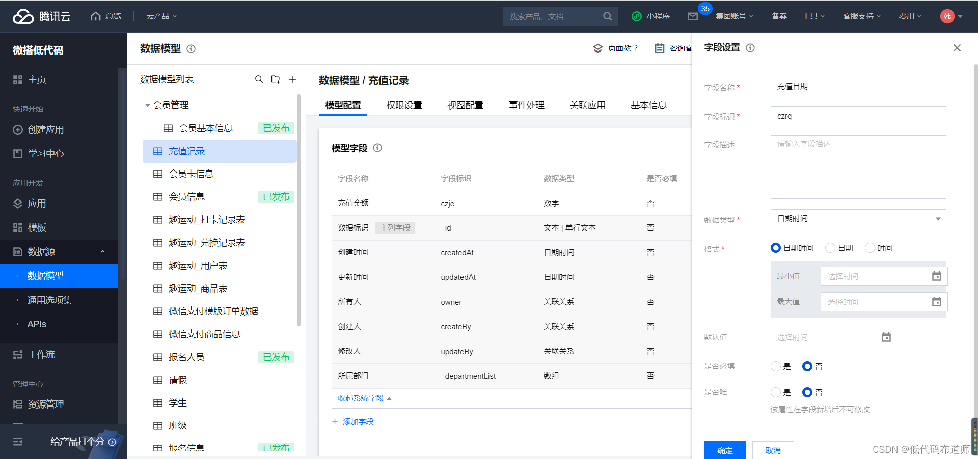Switch to 关联应用 tab
This screenshot has height=459, width=978.
587,105
